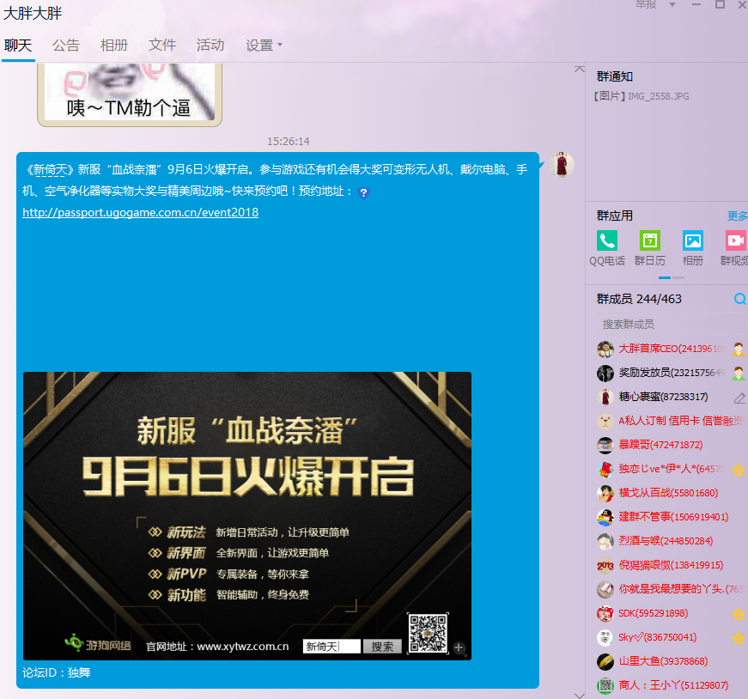The image size is (748, 699).
Task: Click the 搜索群成员 search field
Action: (671, 325)
